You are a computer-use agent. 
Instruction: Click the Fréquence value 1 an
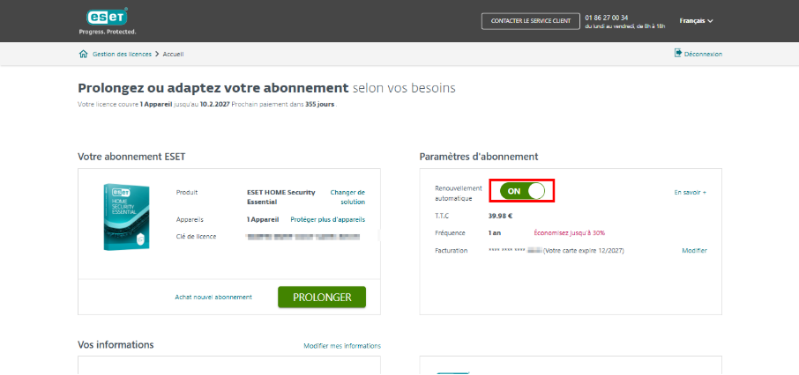(x=494, y=232)
